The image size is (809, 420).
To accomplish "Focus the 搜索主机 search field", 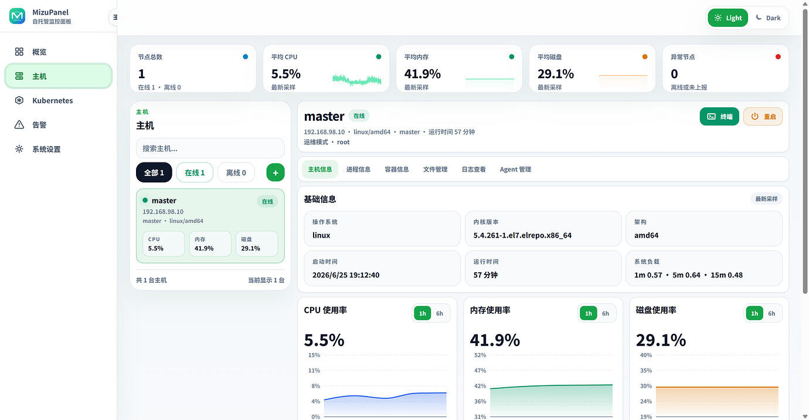I will point(210,148).
